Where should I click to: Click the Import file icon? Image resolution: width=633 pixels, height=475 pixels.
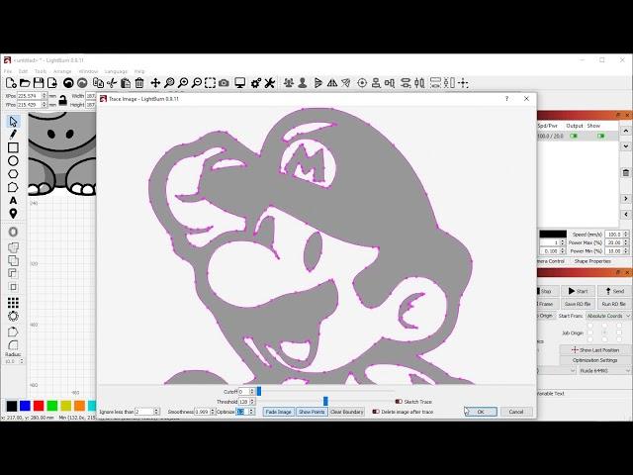pos(52,83)
